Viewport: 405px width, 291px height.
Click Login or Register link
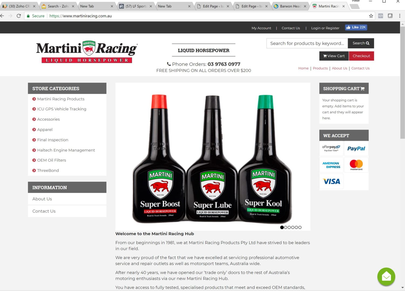(x=325, y=28)
